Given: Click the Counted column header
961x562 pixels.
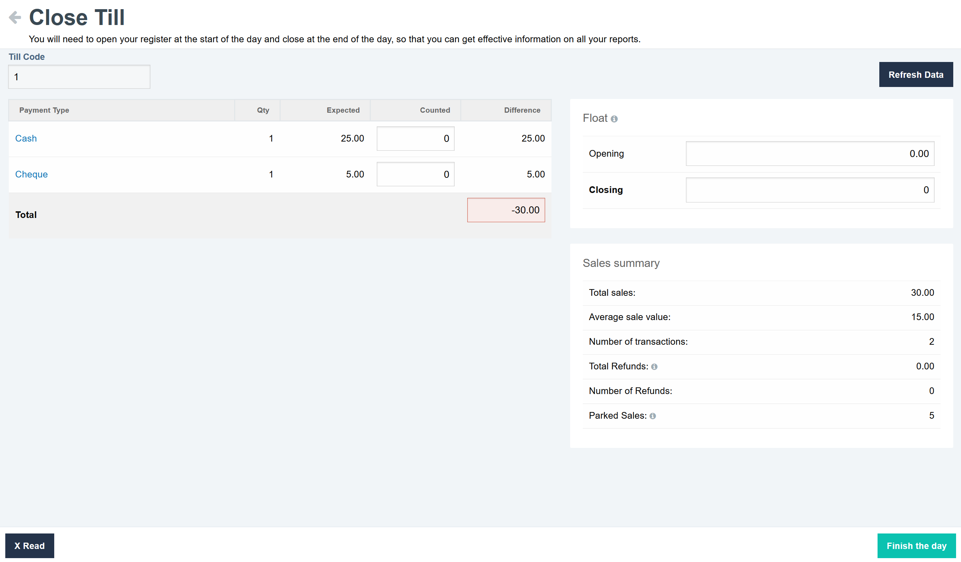Looking at the screenshot, I should click(x=435, y=110).
